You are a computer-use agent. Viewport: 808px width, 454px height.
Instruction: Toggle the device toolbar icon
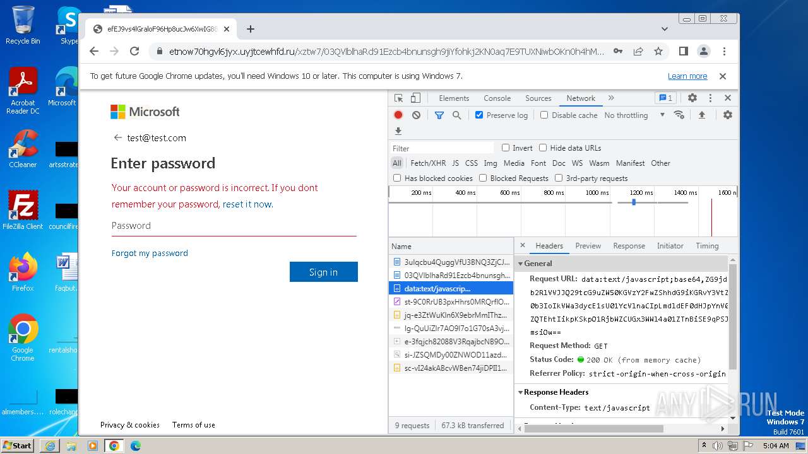click(x=415, y=98)
